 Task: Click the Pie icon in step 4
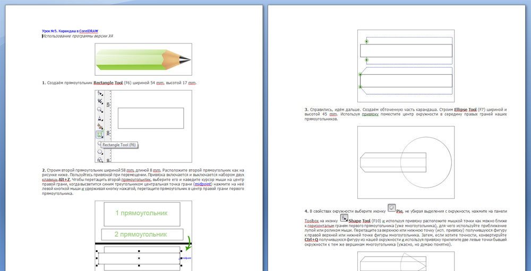pyautogui.click(x=391, y=208)
